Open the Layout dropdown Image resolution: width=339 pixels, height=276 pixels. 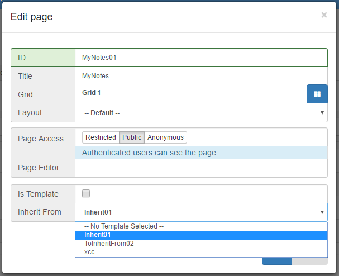[x=201, y=113]
